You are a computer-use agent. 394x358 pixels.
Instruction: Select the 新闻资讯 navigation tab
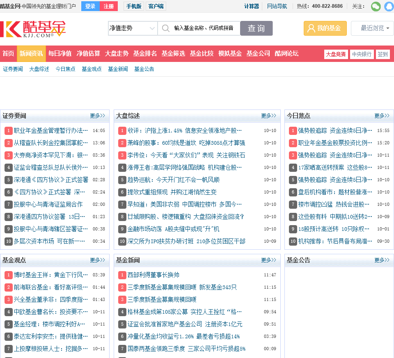tap(31, 53)
